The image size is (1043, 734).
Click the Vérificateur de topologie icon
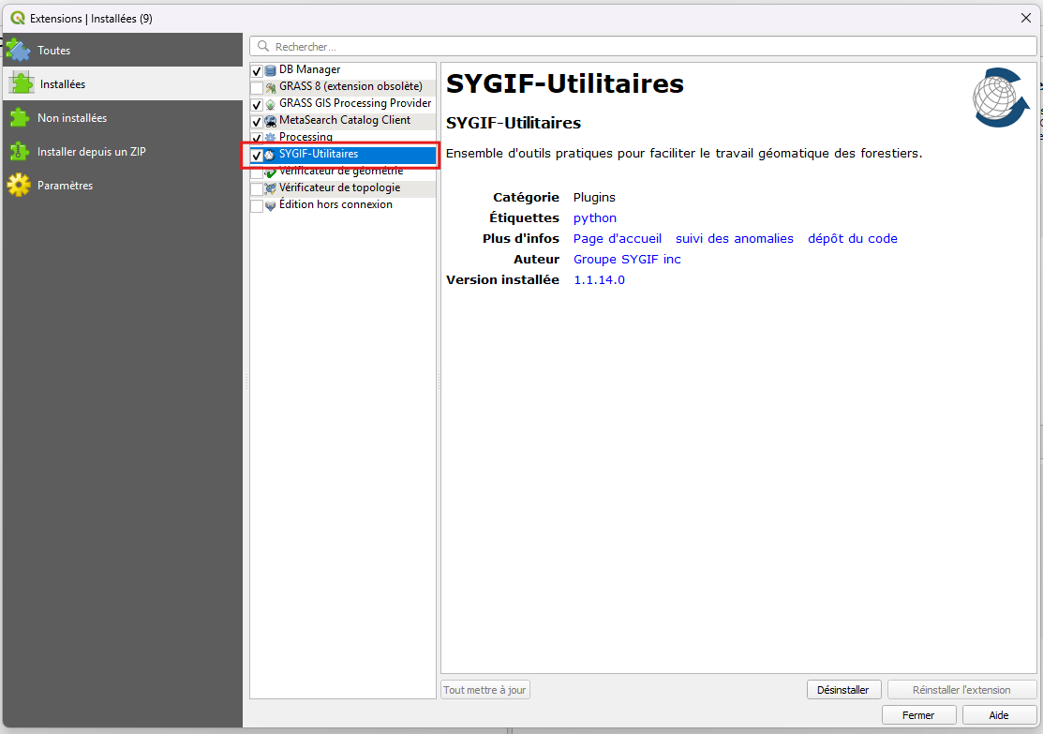(271, 188)
